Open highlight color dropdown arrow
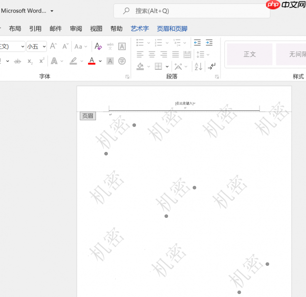The image size is (306, 297). click(82, 61)
